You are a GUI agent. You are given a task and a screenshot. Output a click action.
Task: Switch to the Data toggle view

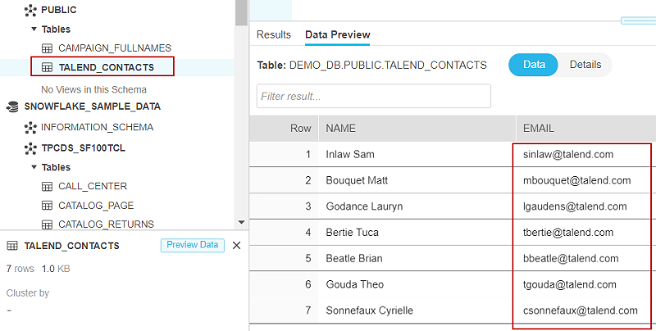[x=534, y=65]
